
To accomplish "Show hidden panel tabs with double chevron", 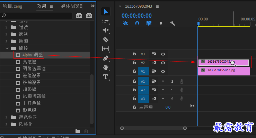I will pyautogui.click(x=93, y=6).
